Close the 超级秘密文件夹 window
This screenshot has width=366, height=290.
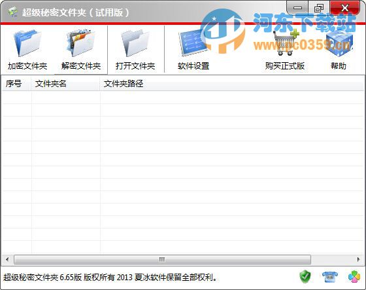pos(345,8)
